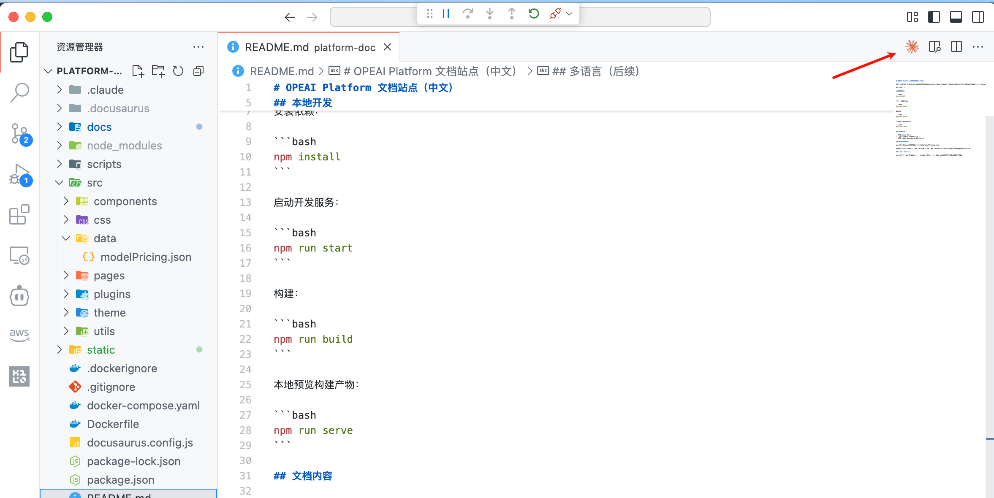Click Pause in the debug toolbar

click(446, 14)
